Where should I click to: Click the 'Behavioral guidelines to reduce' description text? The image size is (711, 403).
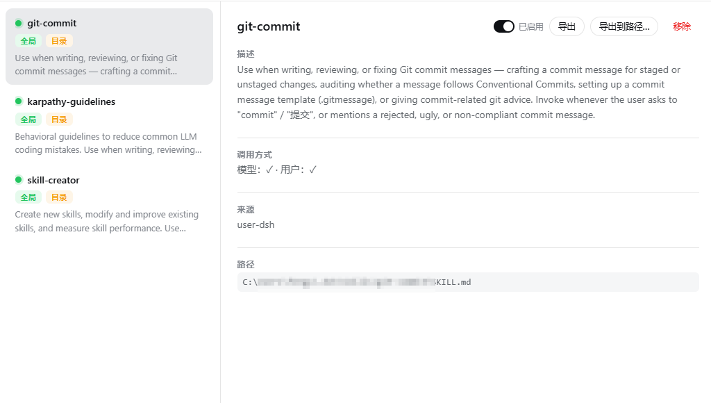[x=108, y=143]
